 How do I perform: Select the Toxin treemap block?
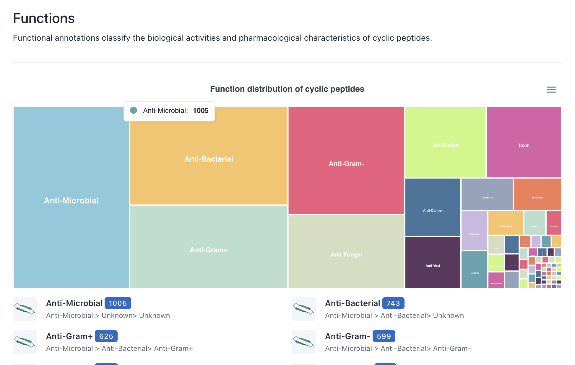pyautogui.click(x=524, y=142)
